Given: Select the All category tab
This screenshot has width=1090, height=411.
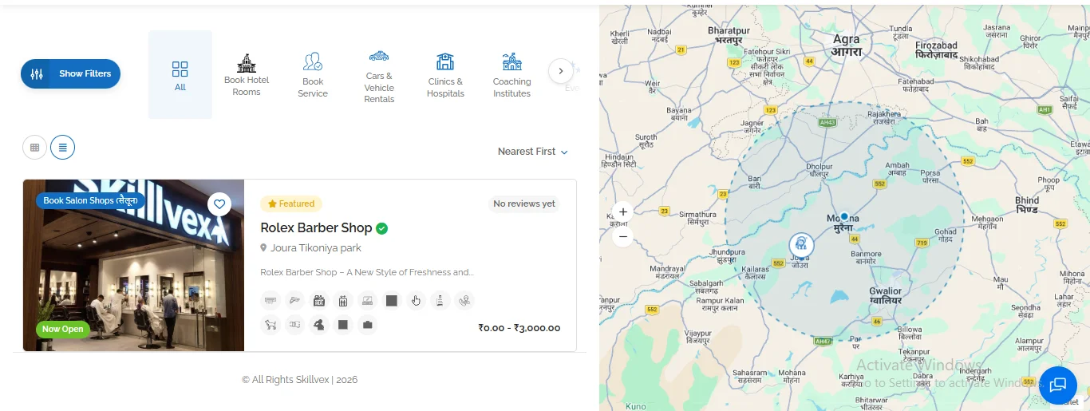Looking at the screenshot, I should click(x=180, y=75).
